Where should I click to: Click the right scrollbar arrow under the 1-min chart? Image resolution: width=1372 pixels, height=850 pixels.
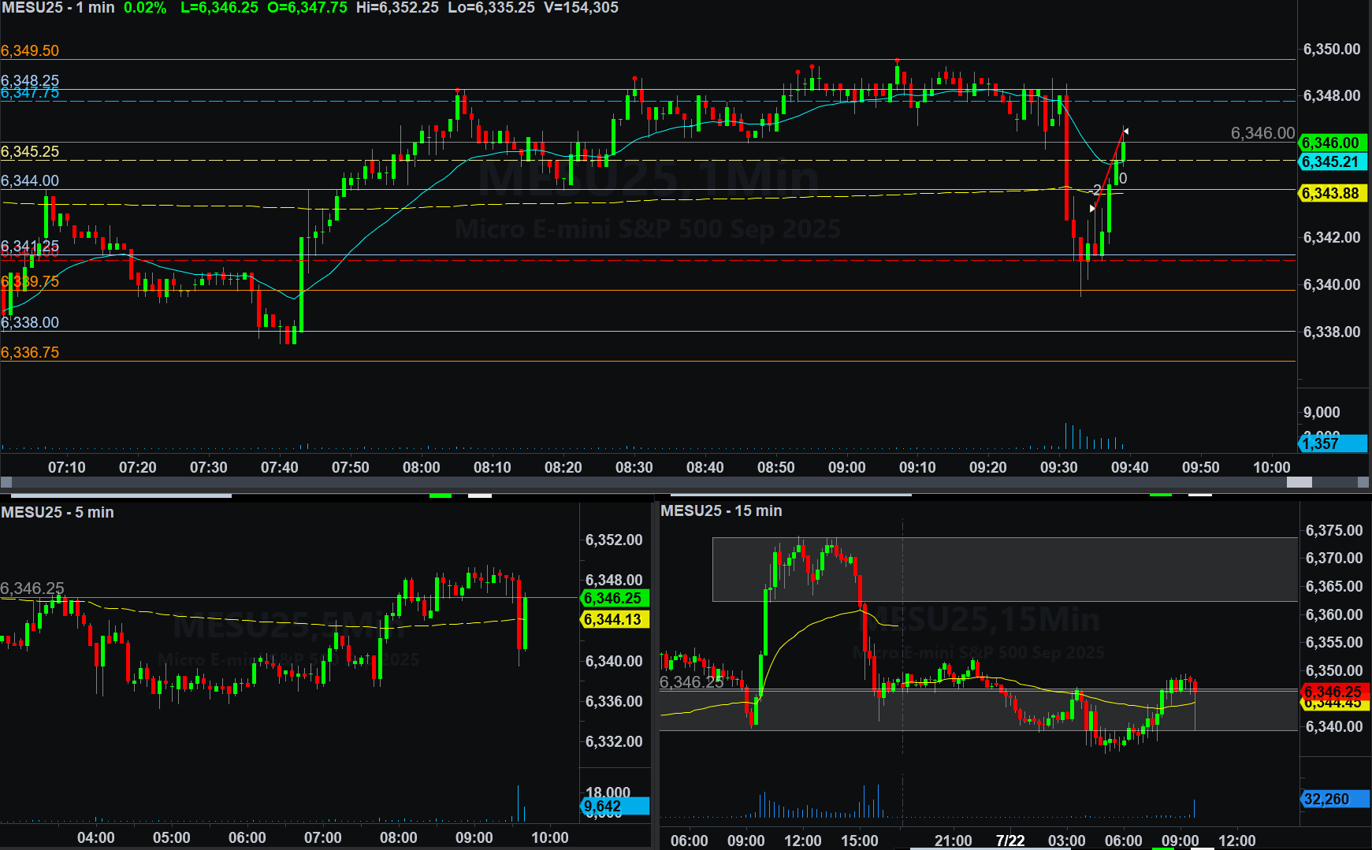tap(1363, 482)
